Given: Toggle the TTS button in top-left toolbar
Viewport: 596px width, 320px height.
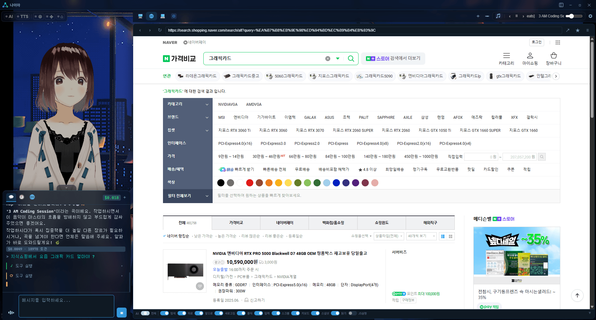Looking at the screenshot, I should click(x=23, y=16).
